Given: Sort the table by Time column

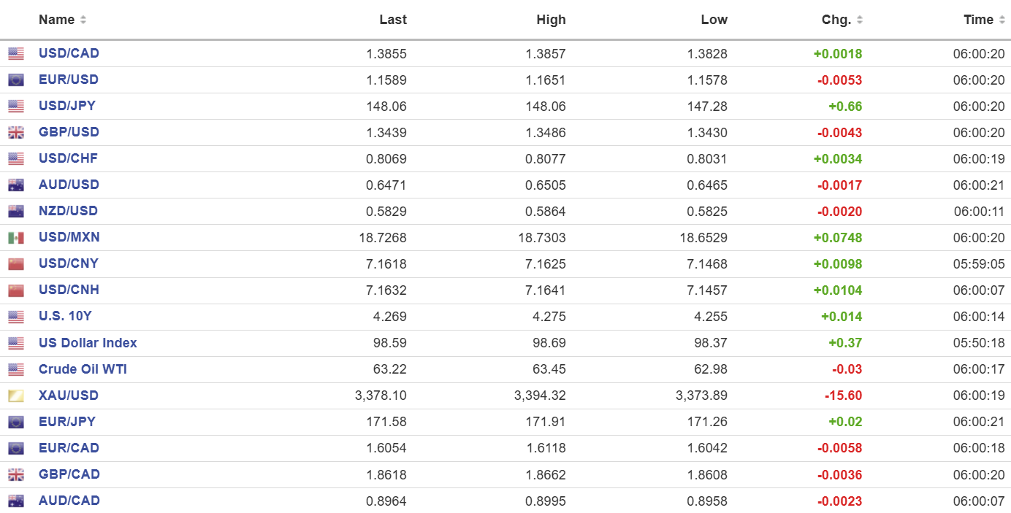Looking at the screenshot, I should pos(984,20).
